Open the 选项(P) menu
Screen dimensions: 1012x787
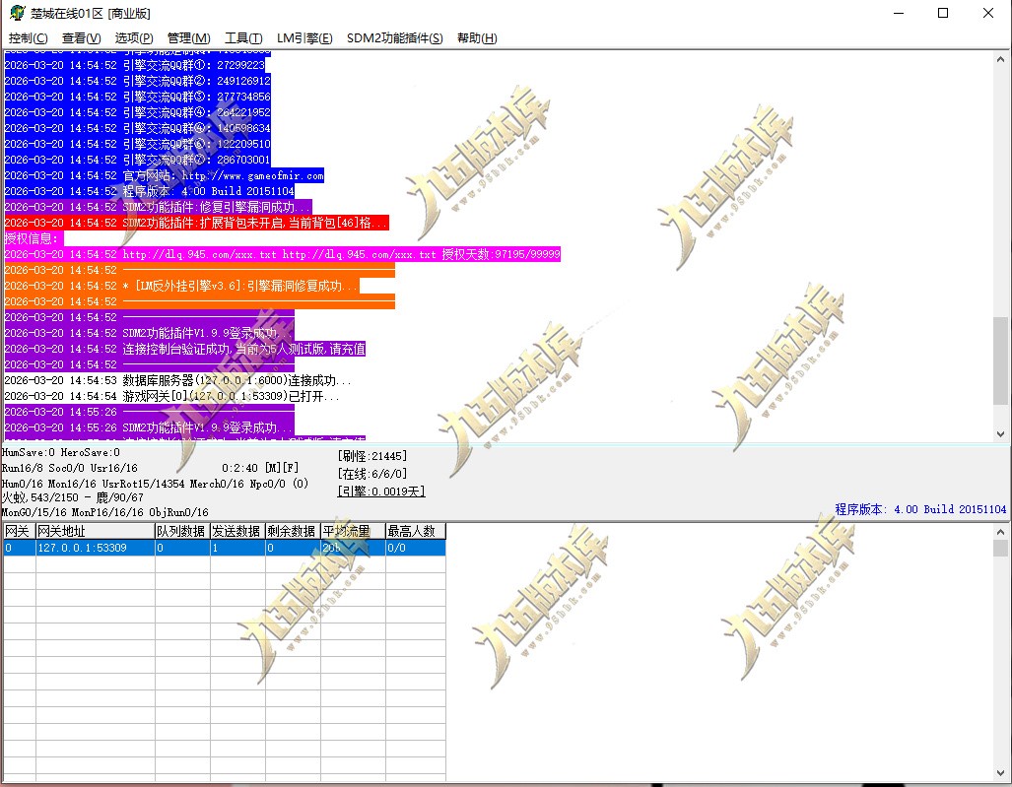pos(134,38)
